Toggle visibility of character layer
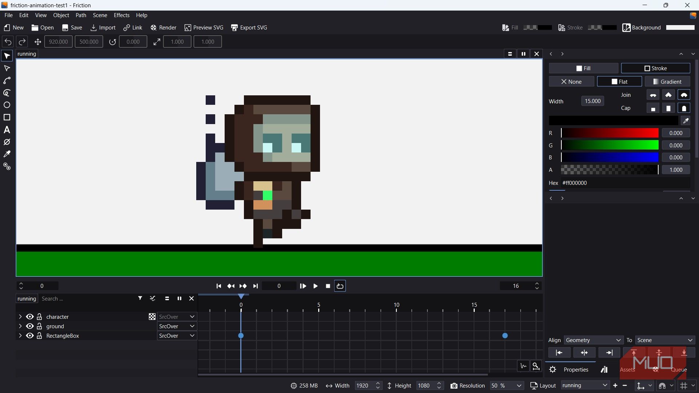Screen dimensions: 699x393 coord(30,317)
